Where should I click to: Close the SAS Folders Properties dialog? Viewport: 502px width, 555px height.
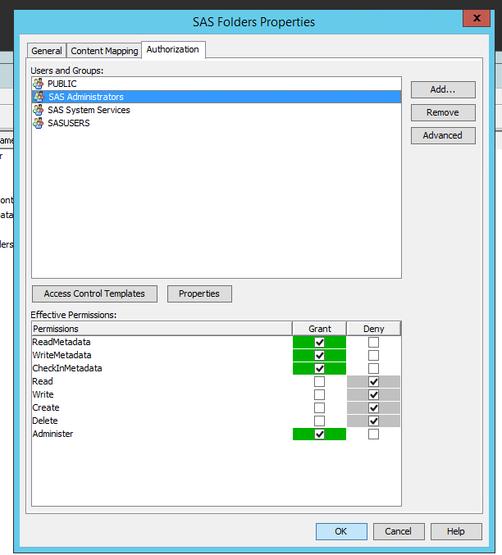477,18
